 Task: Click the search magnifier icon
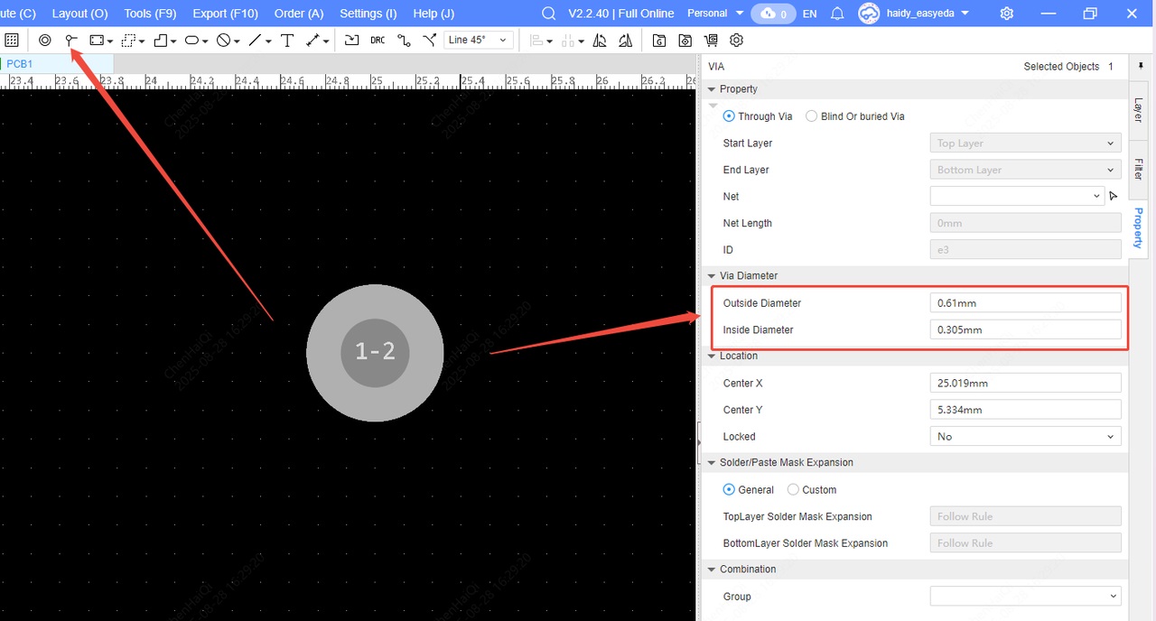(548, 14)
